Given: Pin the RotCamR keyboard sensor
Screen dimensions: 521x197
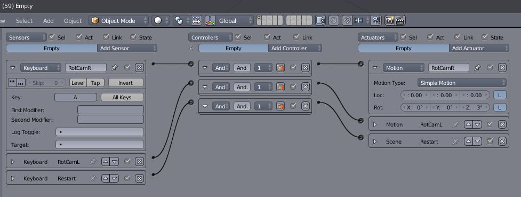Looking at the screenshot, I should tap(114, 68).
